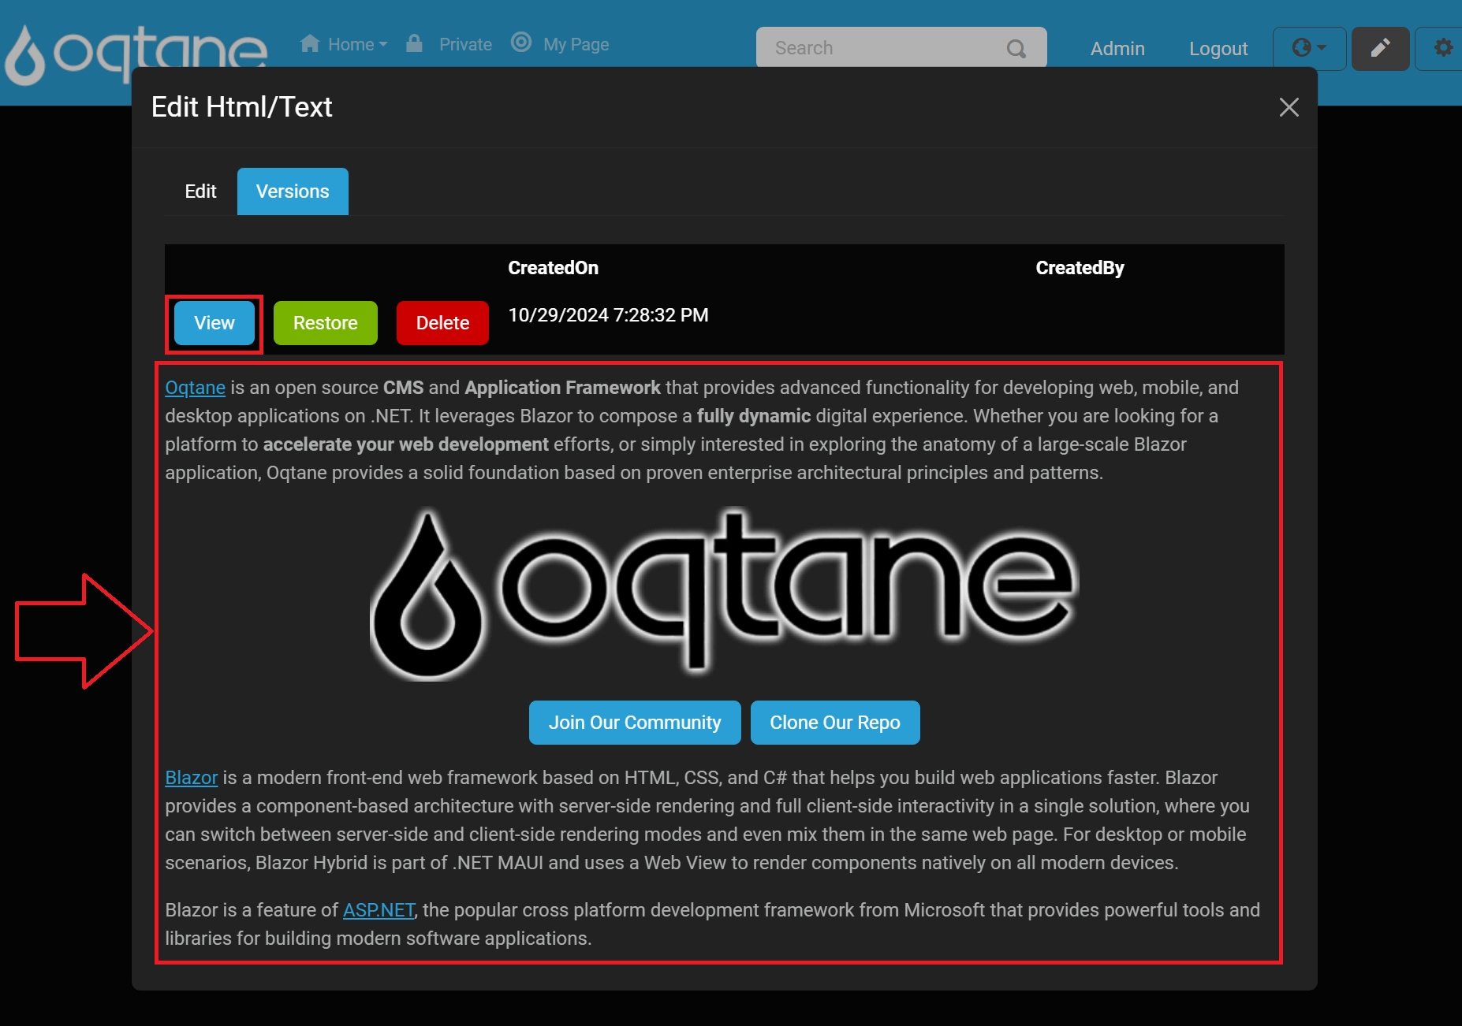Viewport: 1462px width, 1026px height.
Task: Click the green Restore button
Action: (x=326, y=323)
